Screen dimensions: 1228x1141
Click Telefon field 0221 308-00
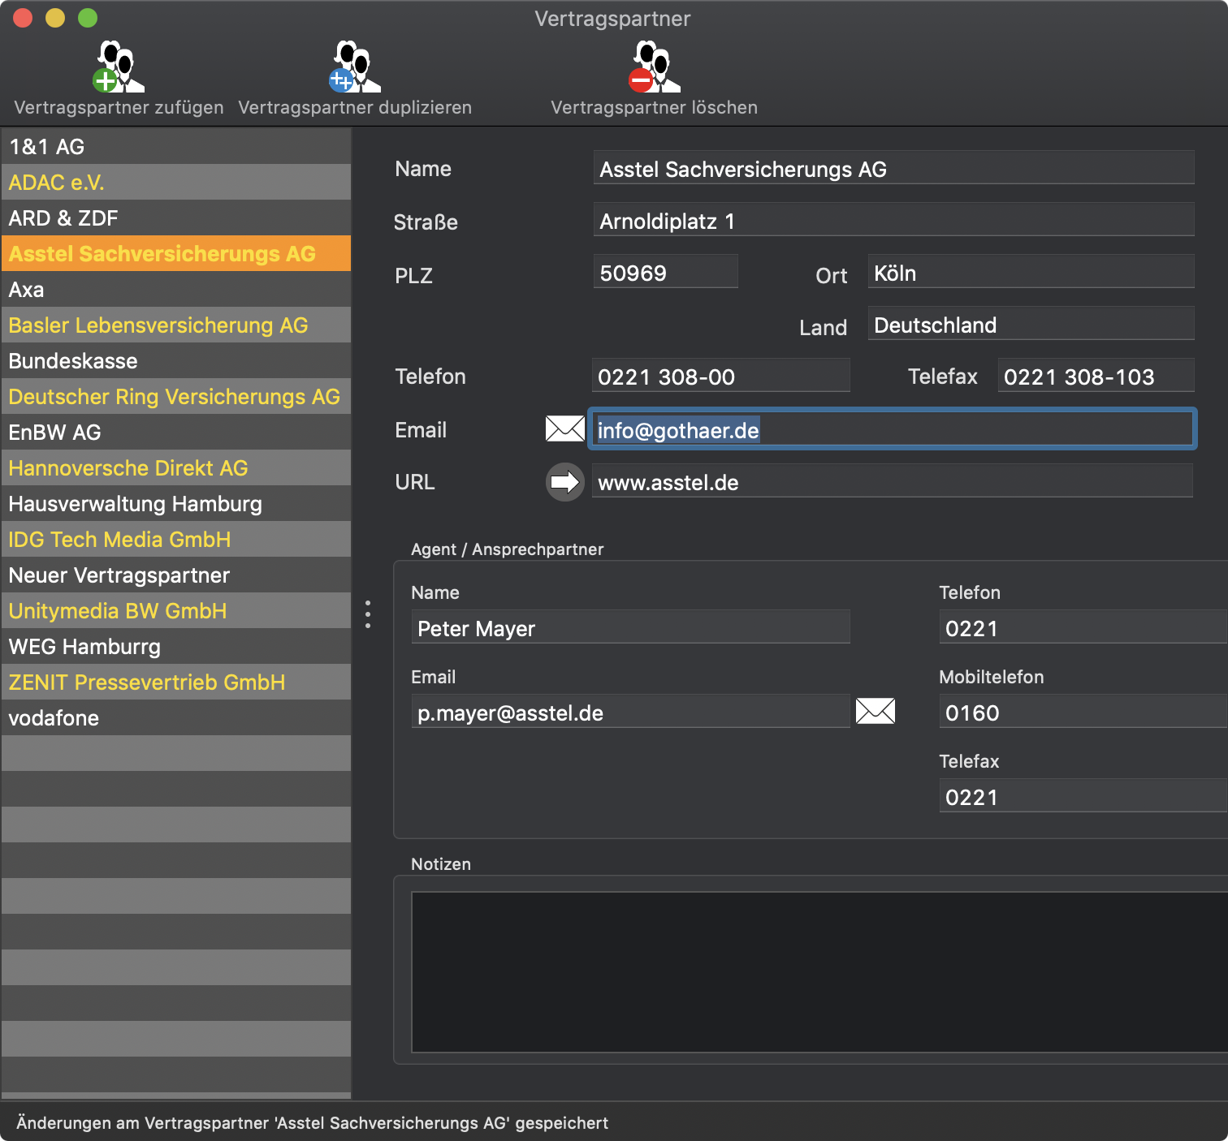click(720, 376)
